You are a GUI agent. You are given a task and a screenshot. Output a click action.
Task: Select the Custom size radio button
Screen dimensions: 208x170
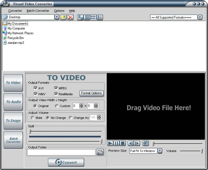point(57,106)
